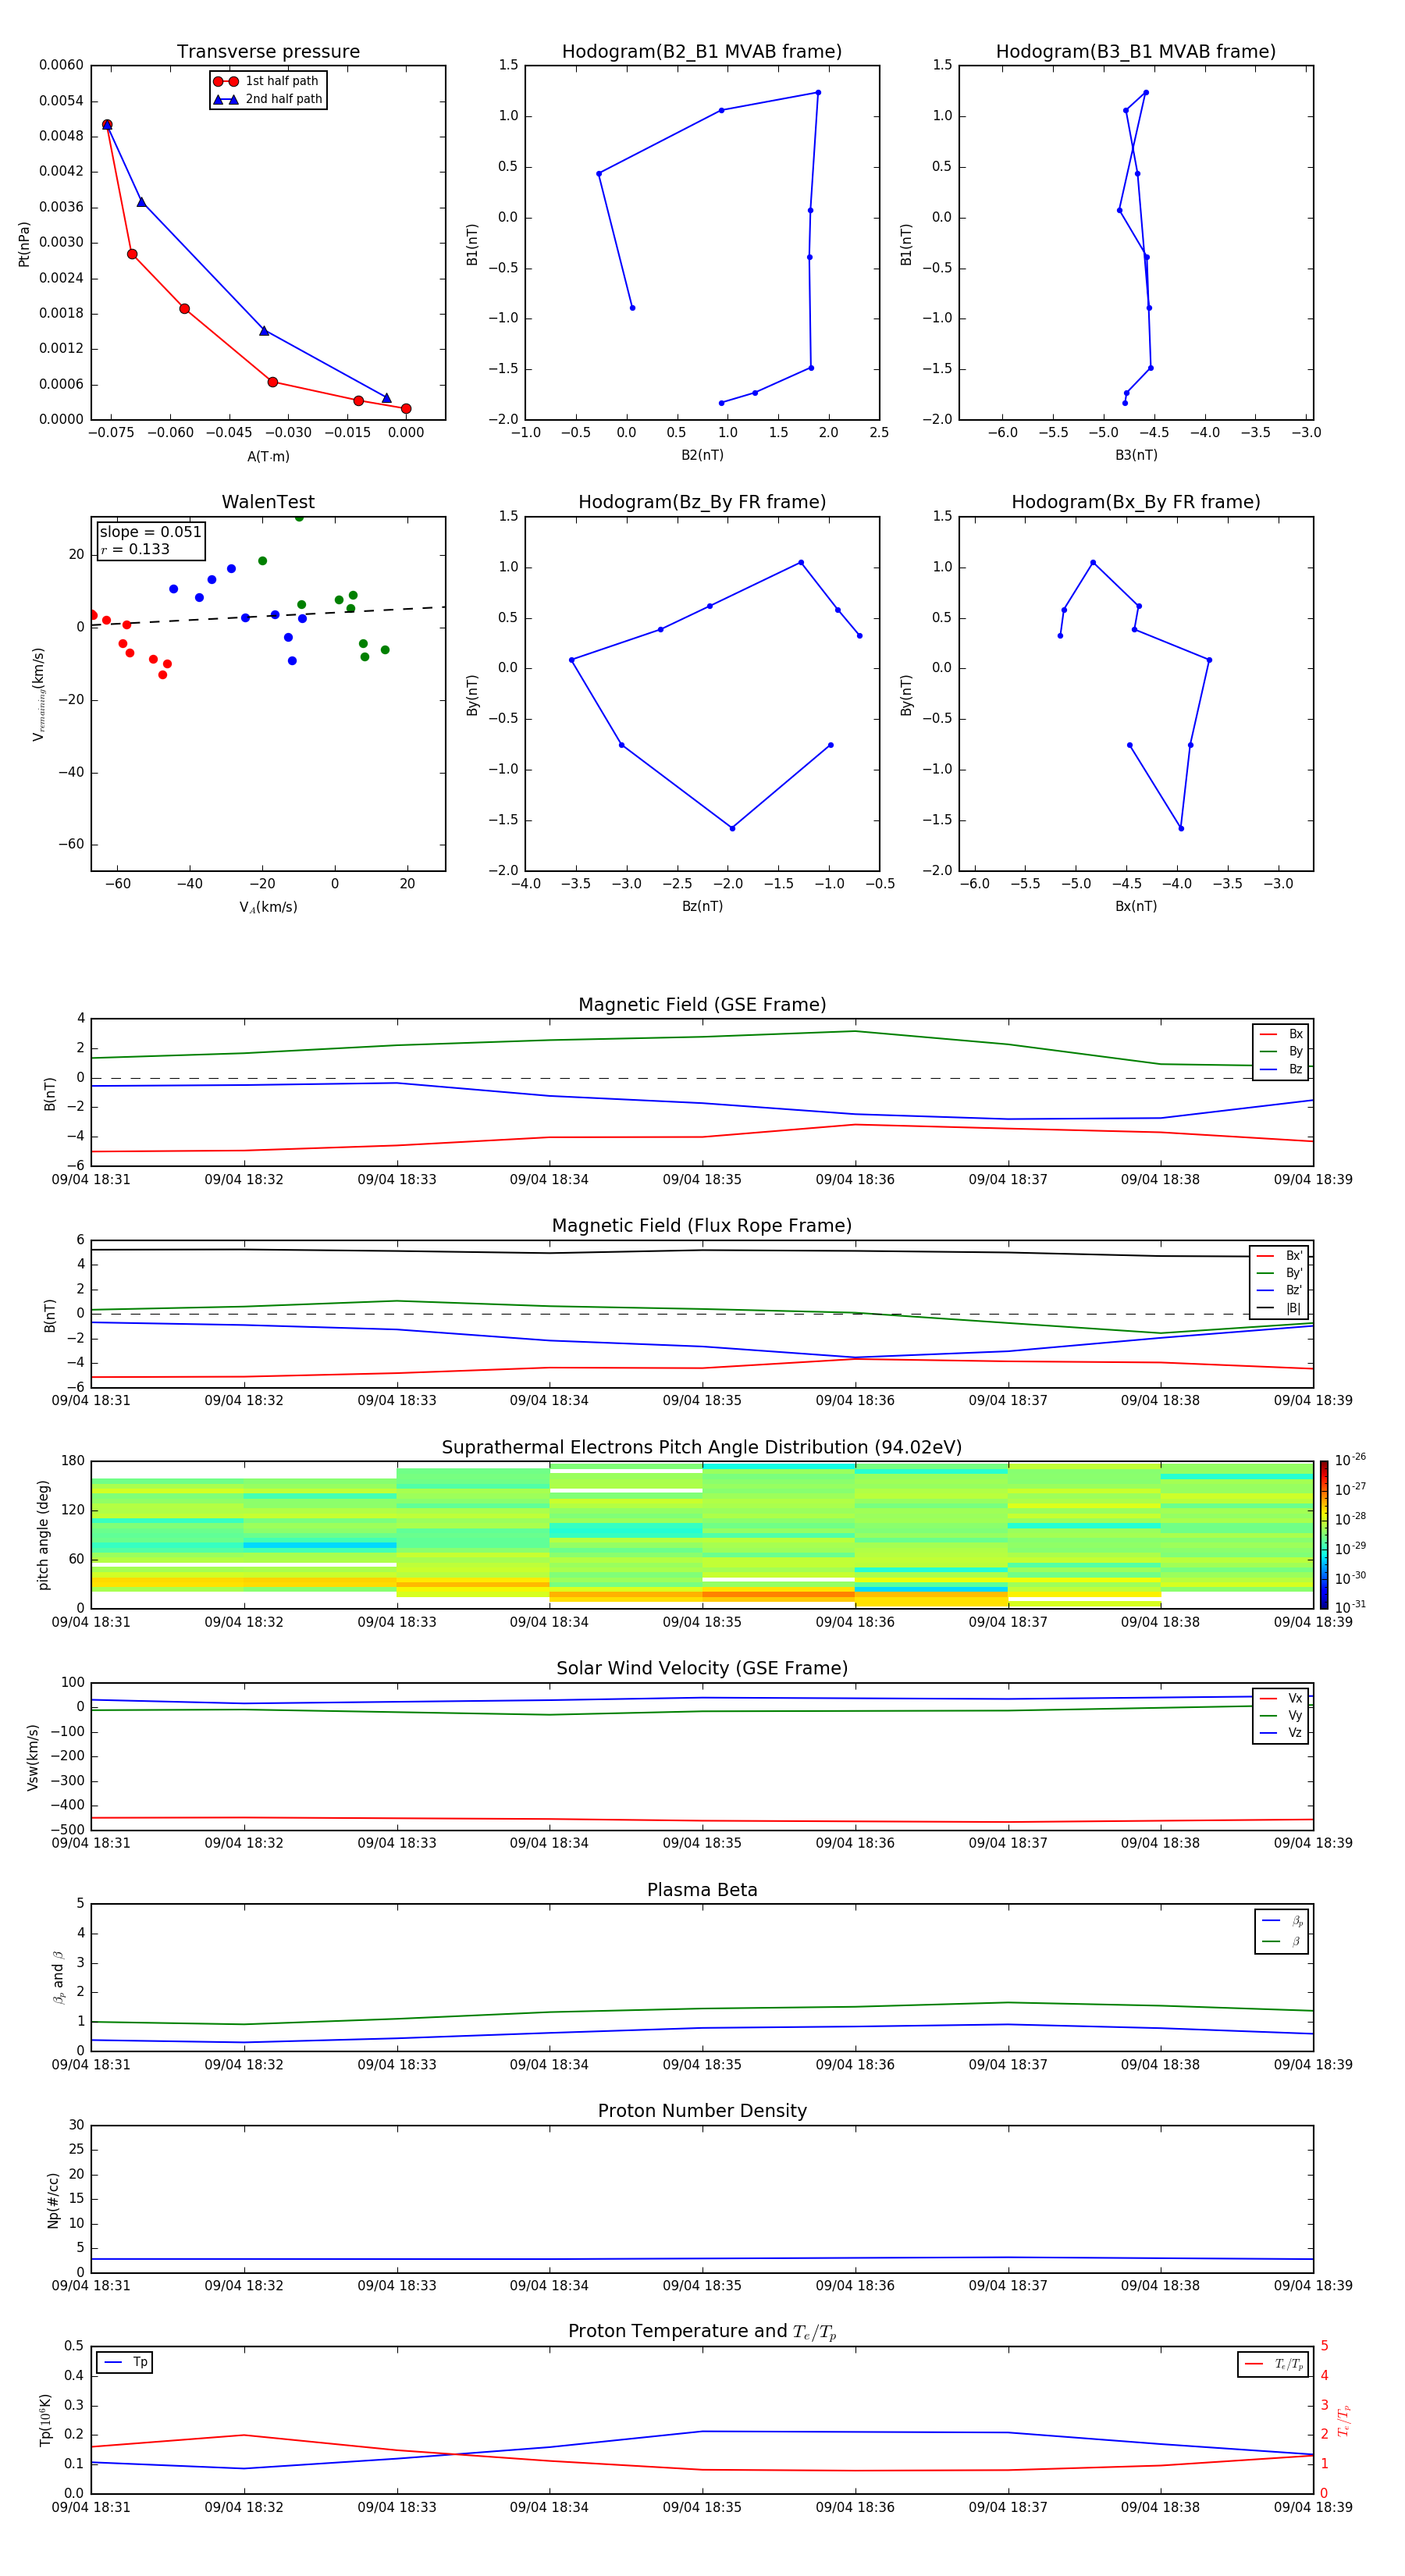The width and height of the screenshot is (1405, 2576).
Task: Click the 'Hodogram(B3_B1 MVAB frame)' title
Action: coord(1136,52)
